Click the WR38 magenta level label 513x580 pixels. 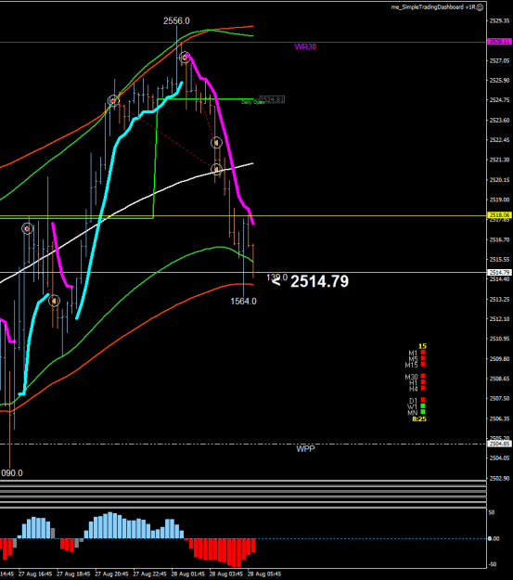305,46
